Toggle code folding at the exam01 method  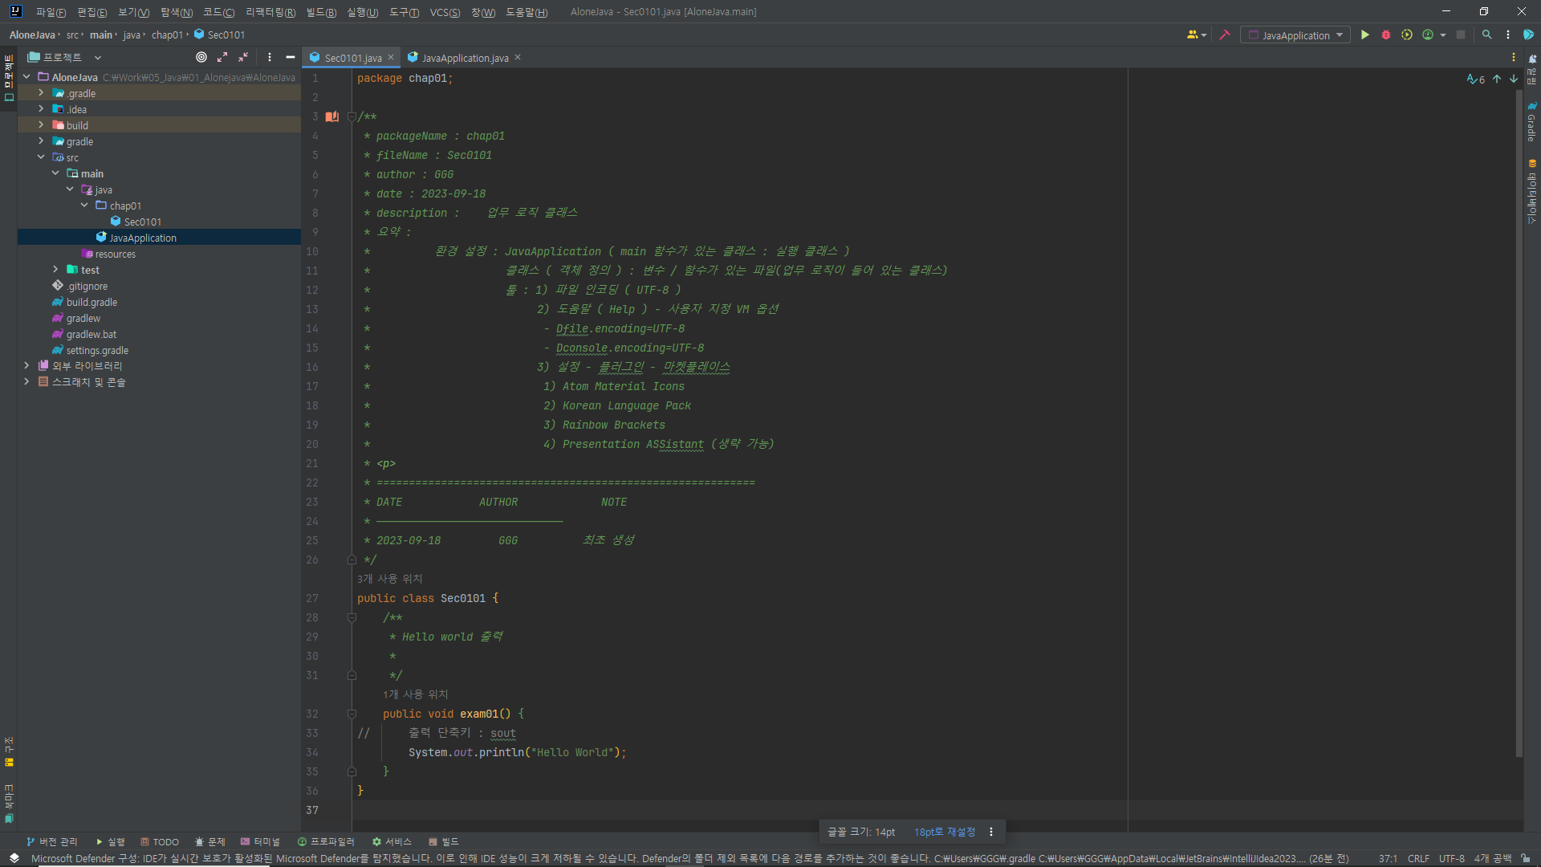point(352,714)
